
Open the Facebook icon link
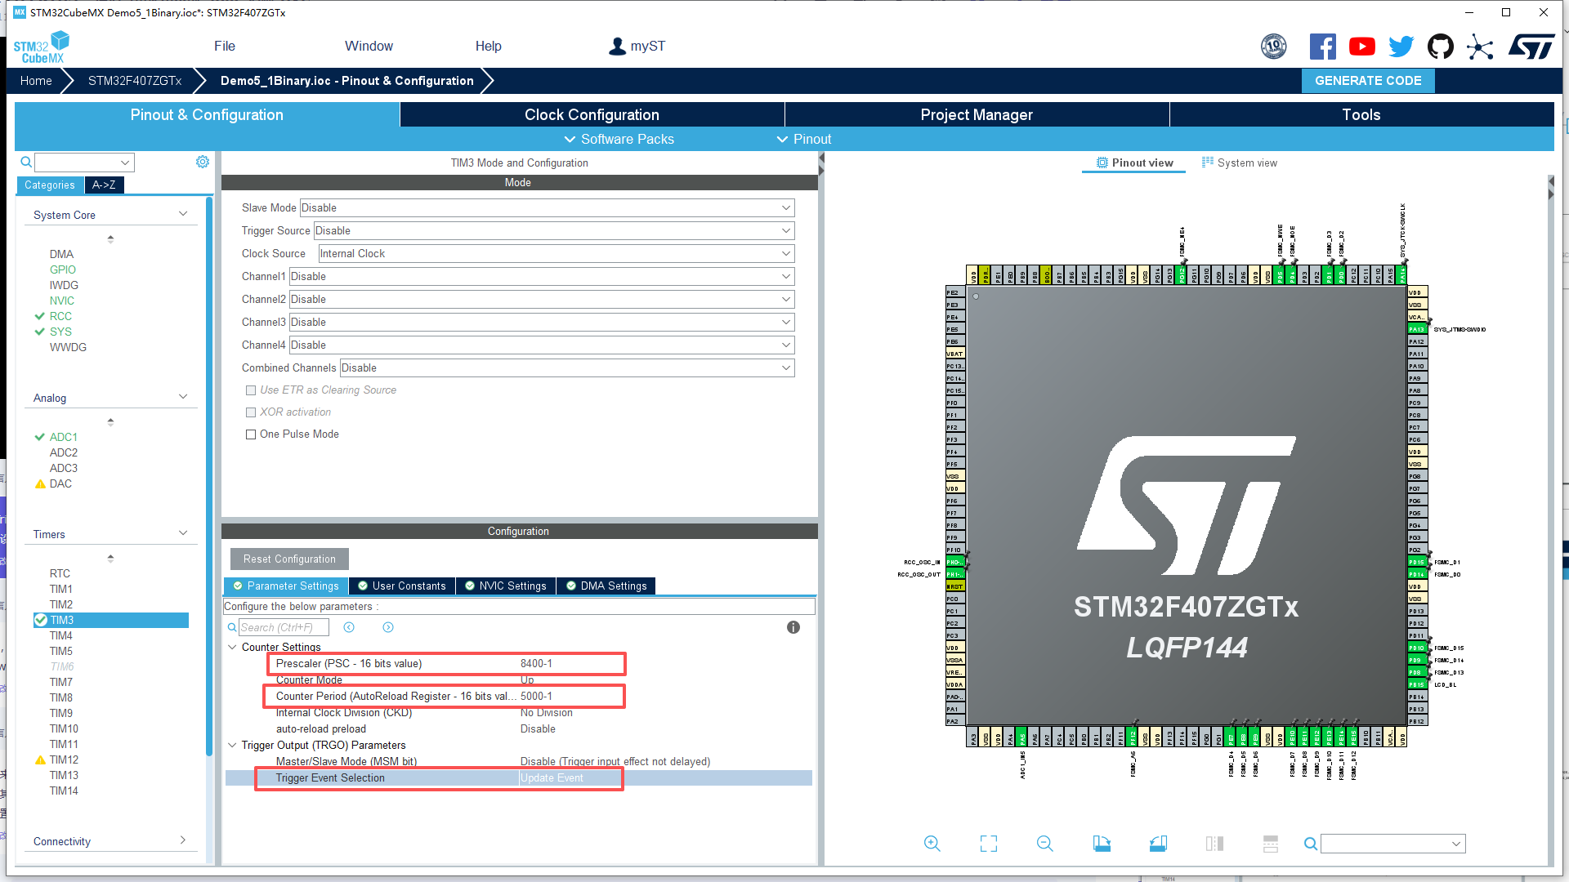coord(1322,47)
